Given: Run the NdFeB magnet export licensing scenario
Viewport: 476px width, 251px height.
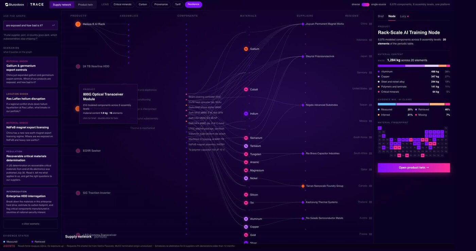Looking at the screenshot, I should (30, 132).
